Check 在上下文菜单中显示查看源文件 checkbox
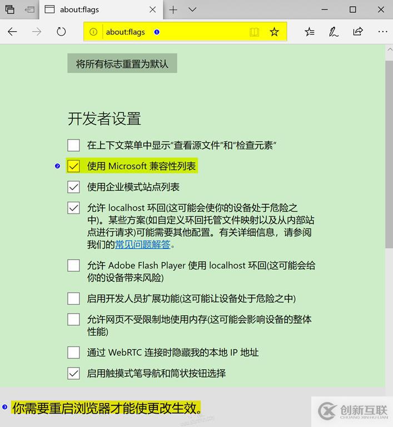393x427 pixels. pos(73,145)
